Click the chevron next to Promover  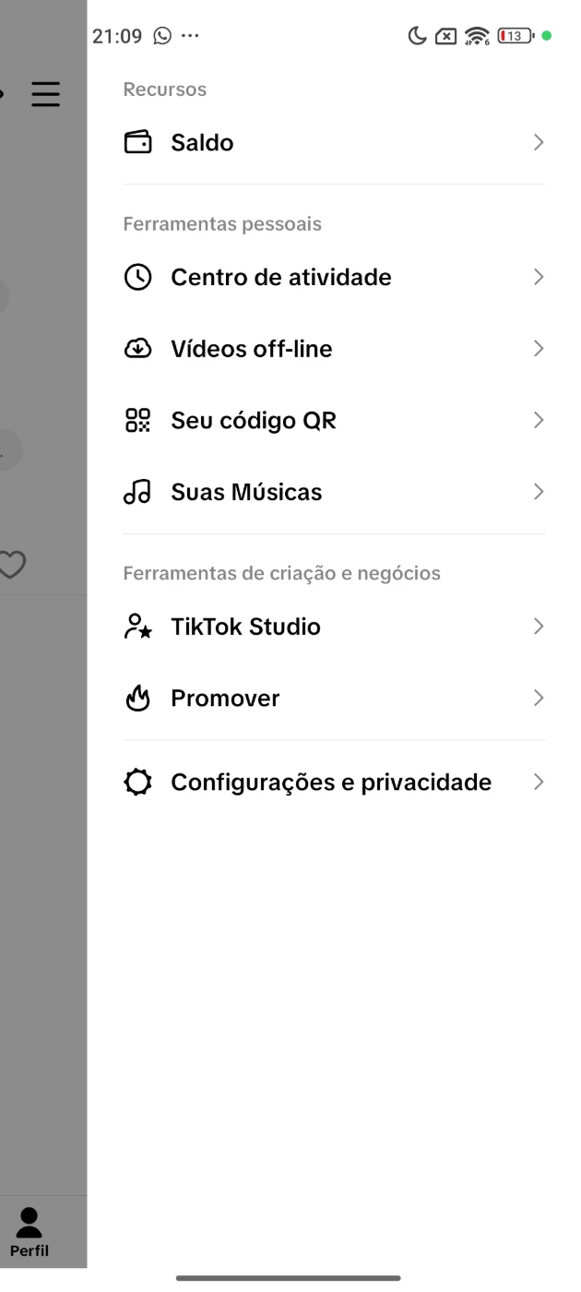tap(539, 699)
